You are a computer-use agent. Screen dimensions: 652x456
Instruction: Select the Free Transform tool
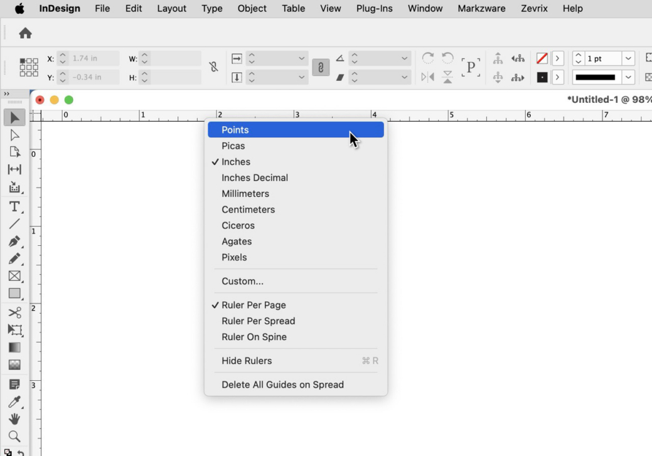(14, 330)
